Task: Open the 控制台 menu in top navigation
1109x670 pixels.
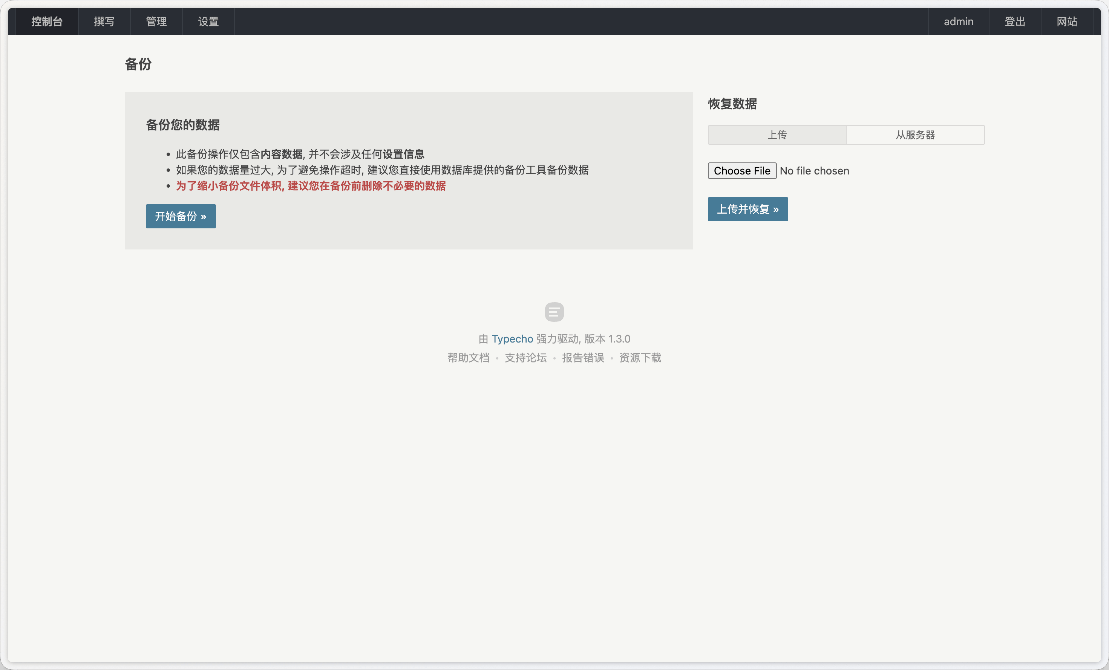Action: (x=47, y=21)
